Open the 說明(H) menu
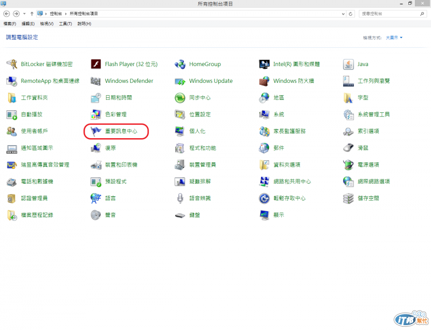This screenshot has height=330, width=431. [84, 24]
